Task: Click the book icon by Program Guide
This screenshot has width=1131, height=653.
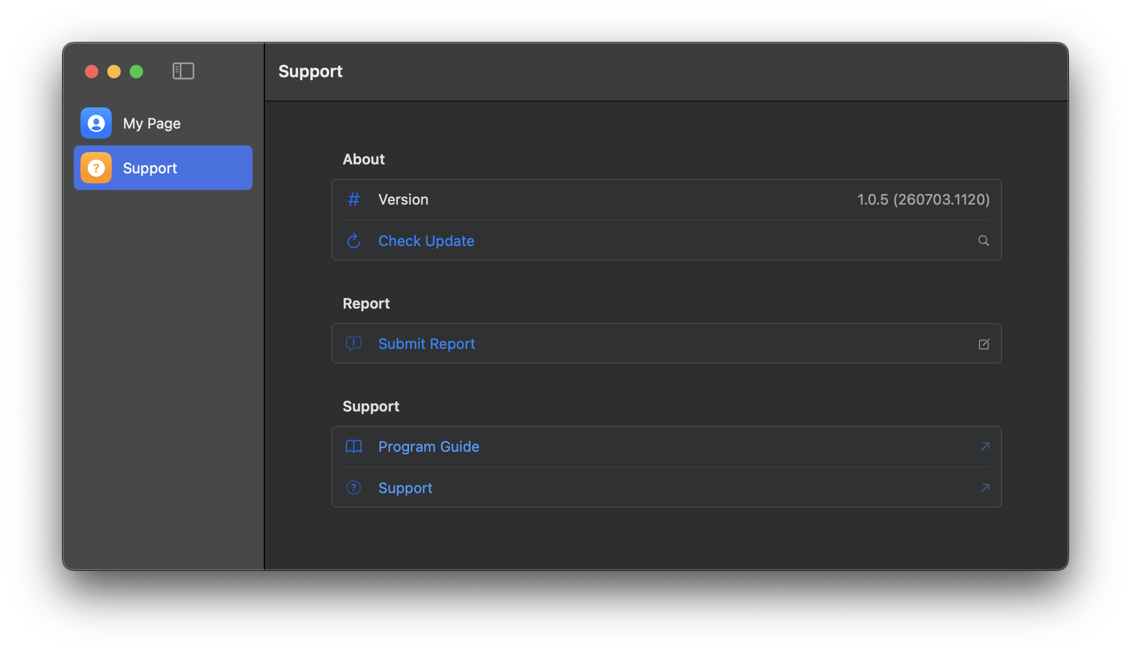Action: (354, 447)
